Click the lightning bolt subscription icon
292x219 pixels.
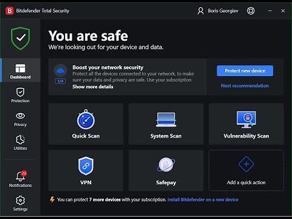coord(52,200)
